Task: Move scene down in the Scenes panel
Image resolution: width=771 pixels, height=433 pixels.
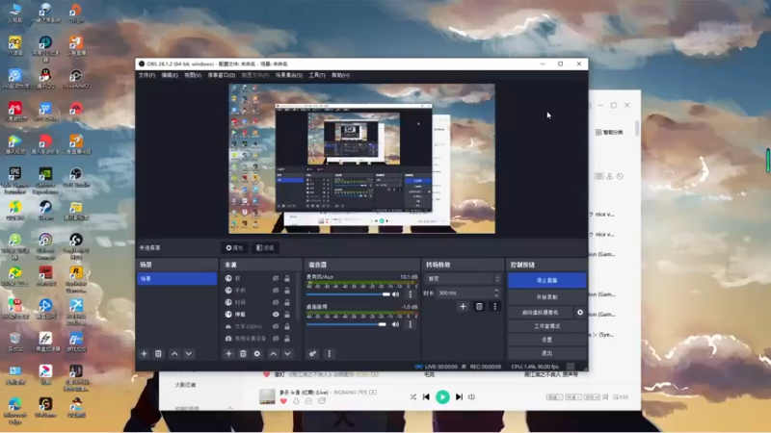Action: pyautogui.click(x=189, y=353)
